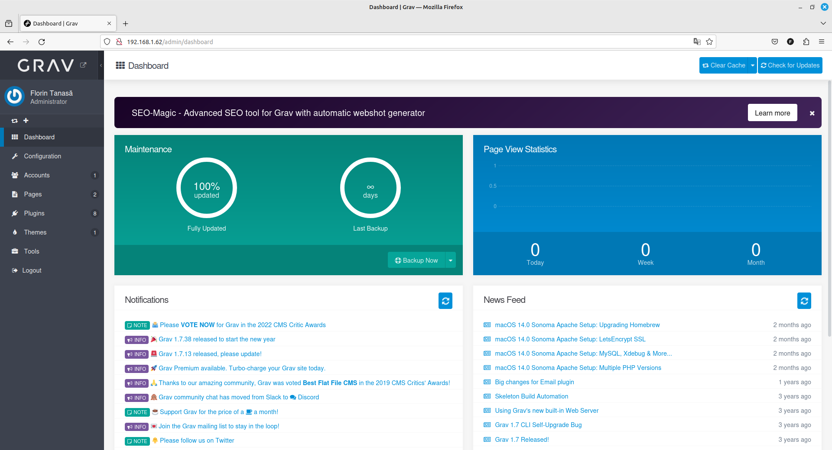Go back with Firefox back arrow

10,42
